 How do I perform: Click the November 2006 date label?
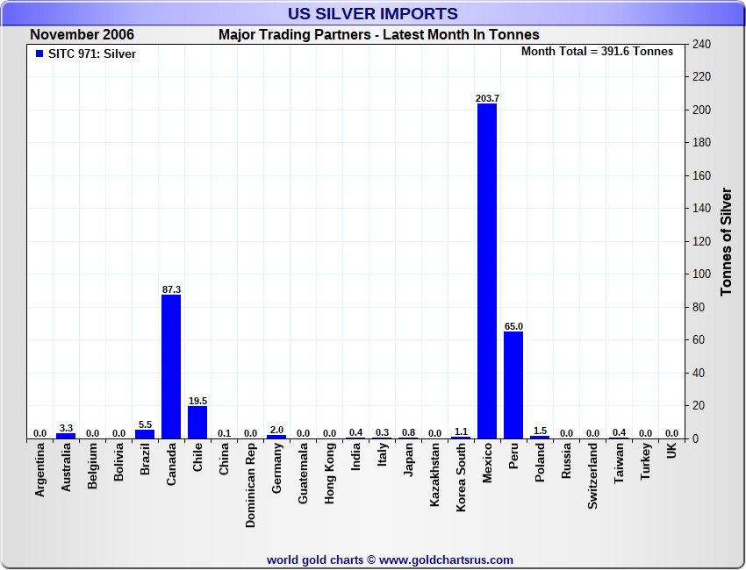82,35
